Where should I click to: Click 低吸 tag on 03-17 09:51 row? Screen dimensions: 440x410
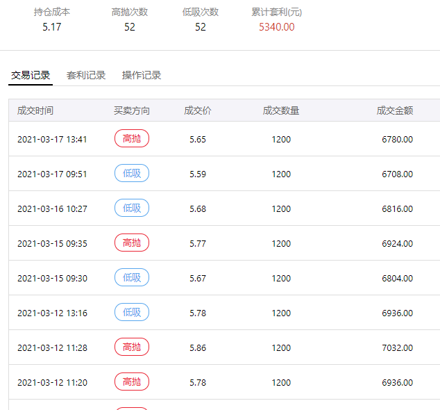tap(132, 174)
